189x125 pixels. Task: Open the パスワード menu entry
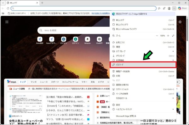click(x=143, y=65)
